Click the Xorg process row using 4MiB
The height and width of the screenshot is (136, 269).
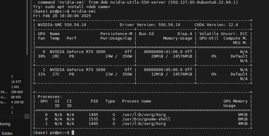(143, 123)
